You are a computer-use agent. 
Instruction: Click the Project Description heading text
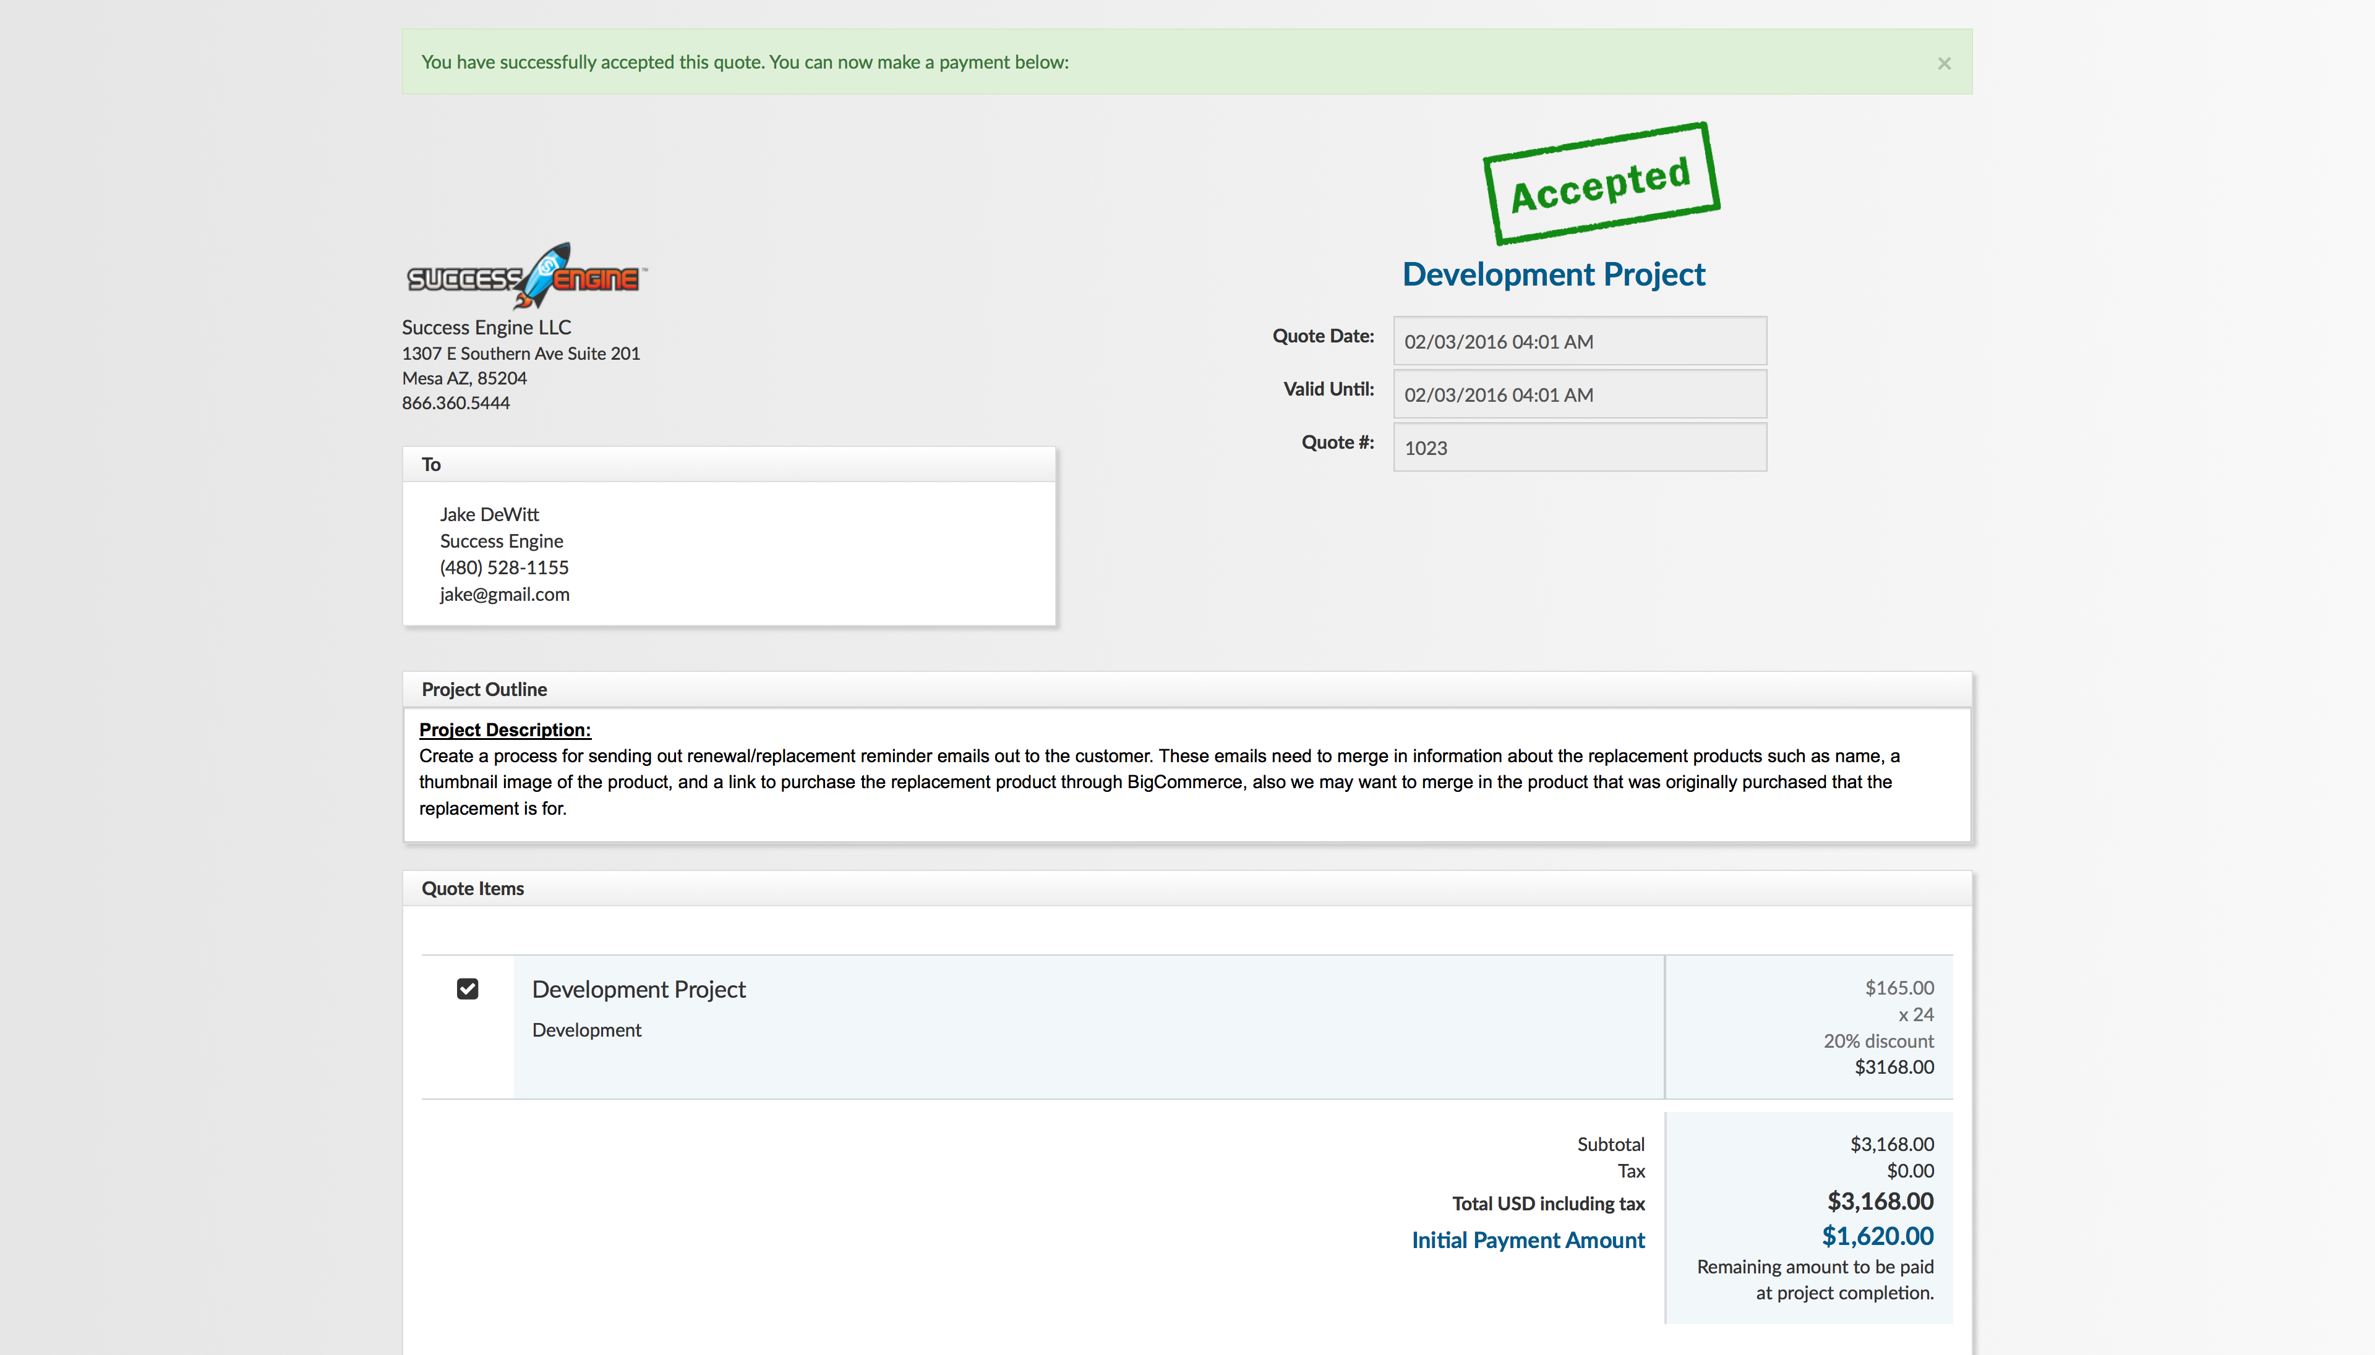point(505,729)
